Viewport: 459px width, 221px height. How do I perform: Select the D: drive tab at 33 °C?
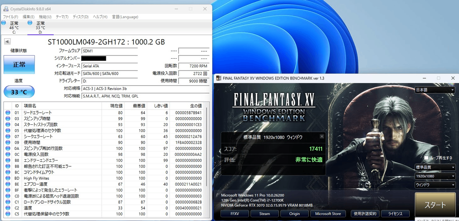click(40, 28)
